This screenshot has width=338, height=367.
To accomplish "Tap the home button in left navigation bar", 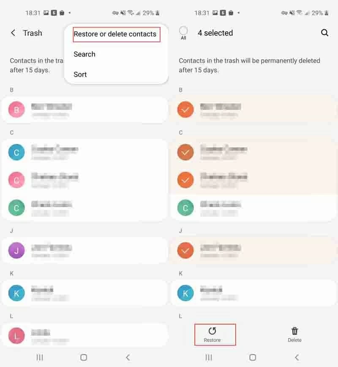I will 84,357.
